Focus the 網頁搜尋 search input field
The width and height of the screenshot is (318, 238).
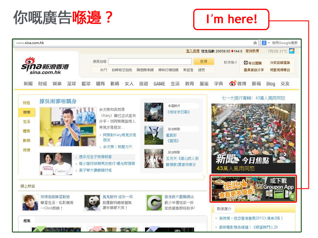[x=150, y=61]
